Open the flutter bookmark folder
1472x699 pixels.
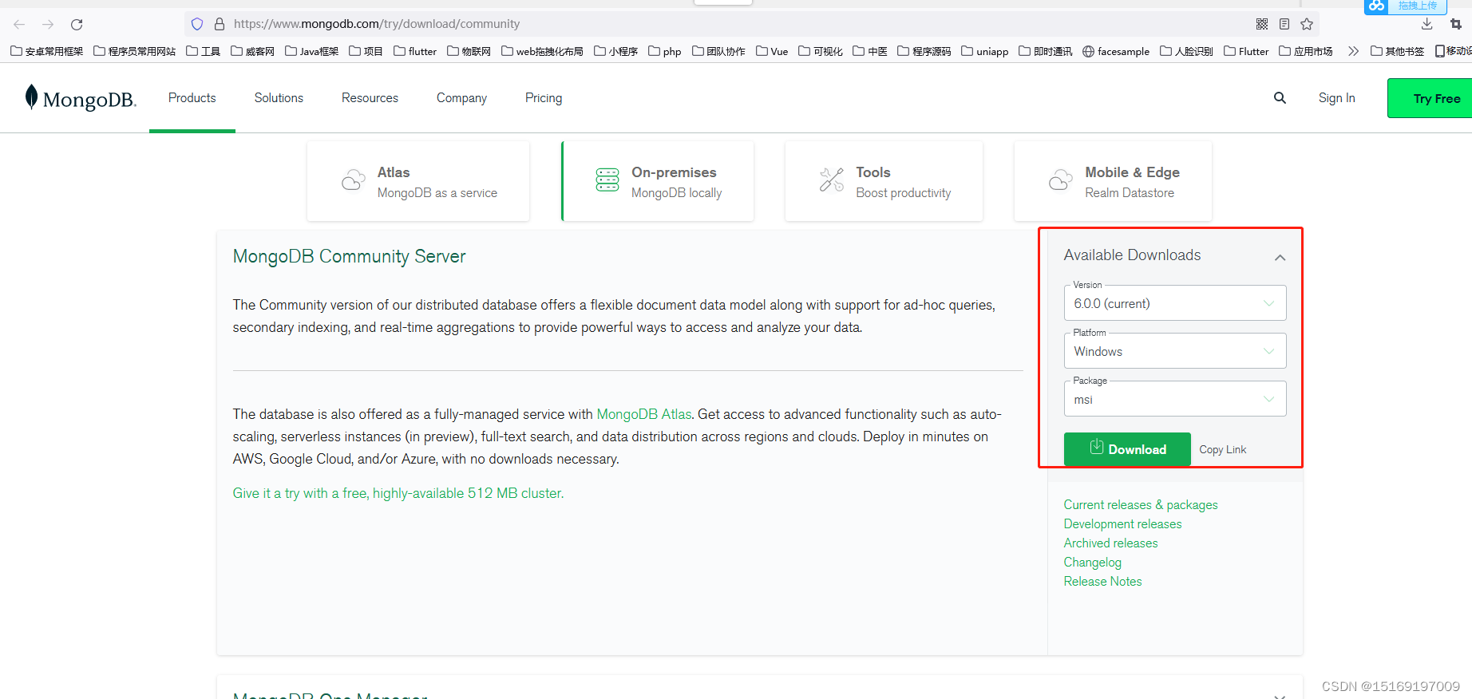(x=415, y=51)
